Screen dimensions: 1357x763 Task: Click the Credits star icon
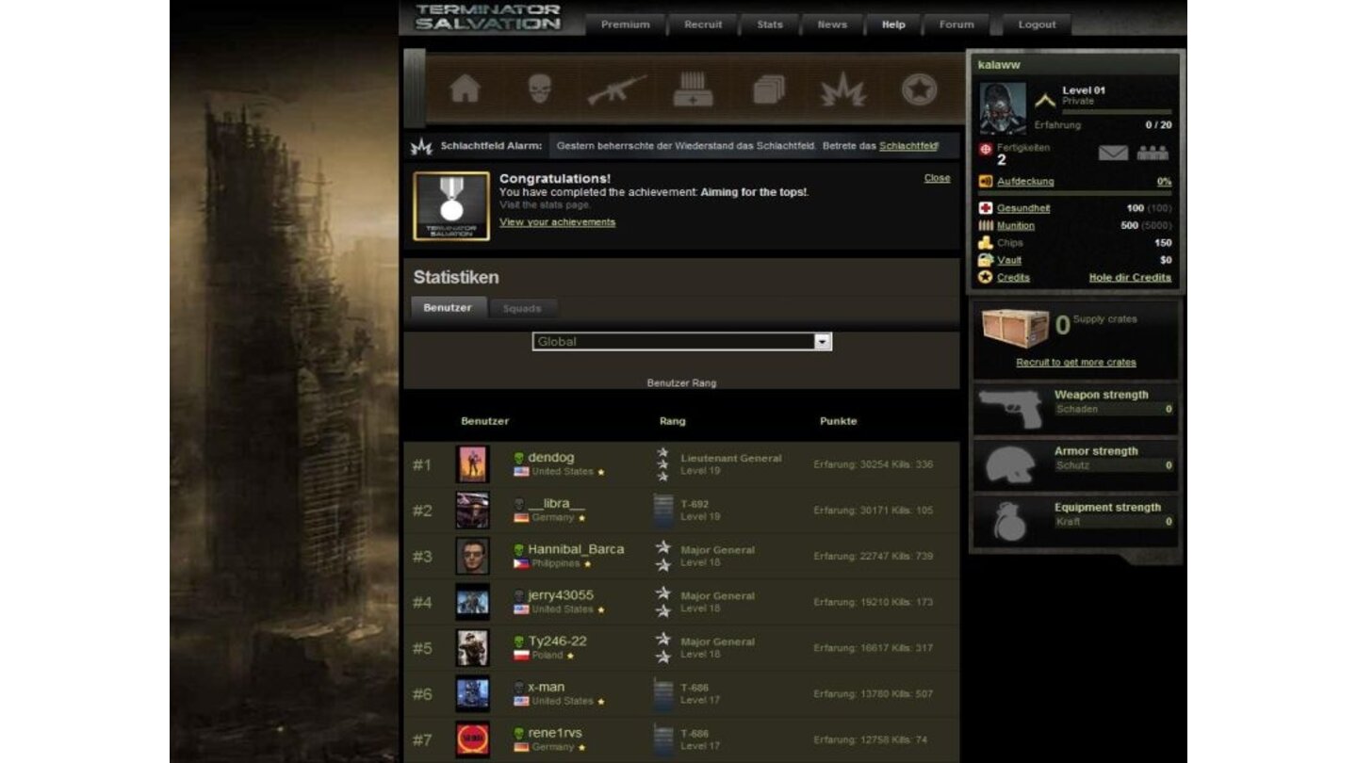click(986, 277)
